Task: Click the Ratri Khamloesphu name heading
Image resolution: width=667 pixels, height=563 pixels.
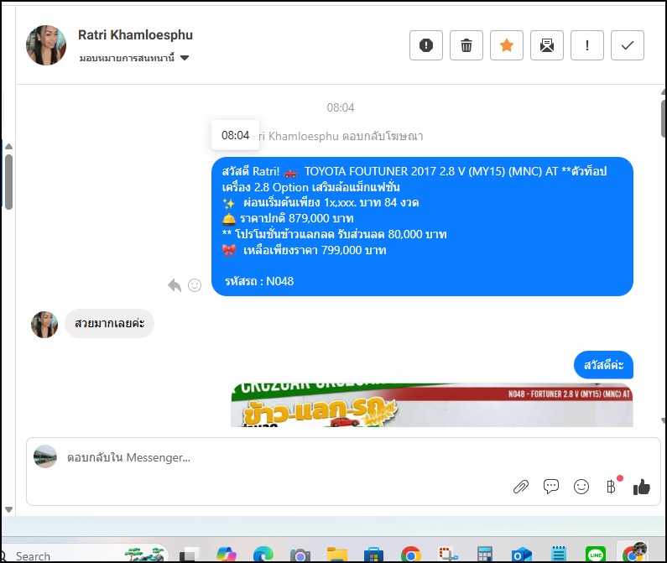Action: [x=135, y=35]
